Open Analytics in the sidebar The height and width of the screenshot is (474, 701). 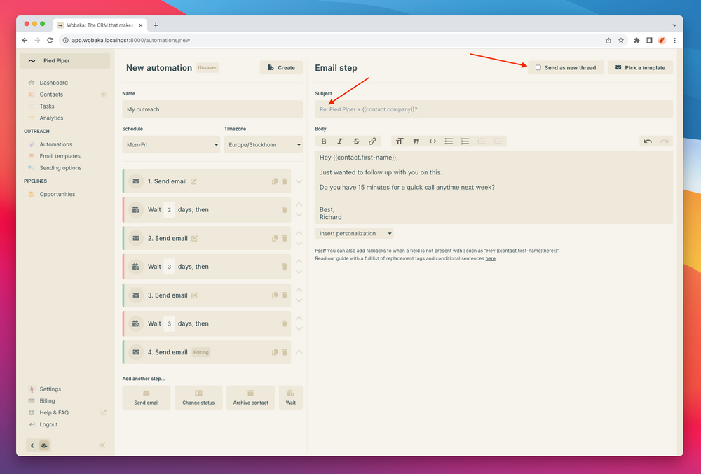point(51,118)
